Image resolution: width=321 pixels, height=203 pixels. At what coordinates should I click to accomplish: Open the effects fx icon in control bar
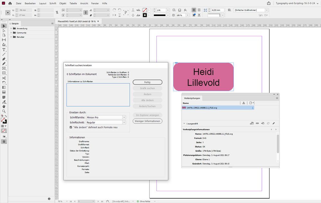185,10
